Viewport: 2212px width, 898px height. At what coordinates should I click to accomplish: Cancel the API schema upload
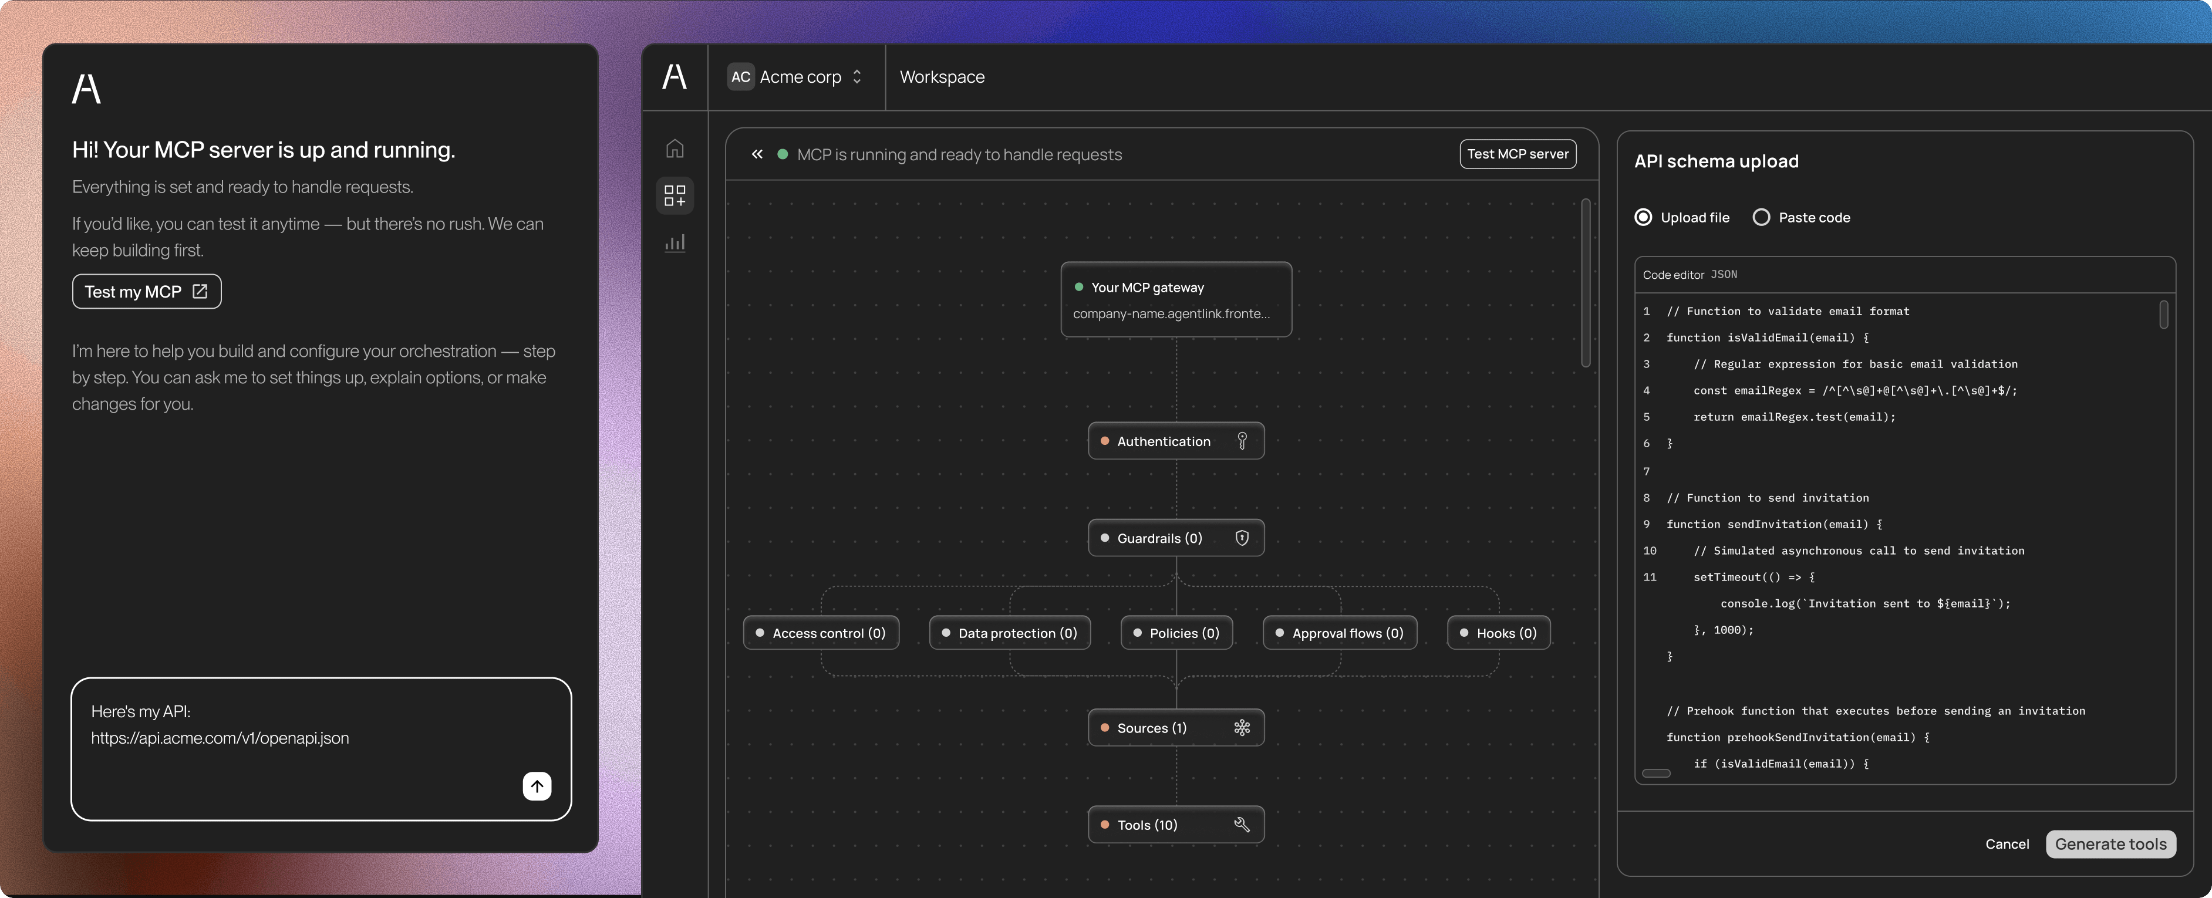click(x=2007, y=844)
